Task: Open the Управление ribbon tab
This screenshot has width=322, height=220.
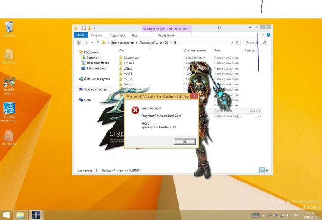Action: point(166,35)
